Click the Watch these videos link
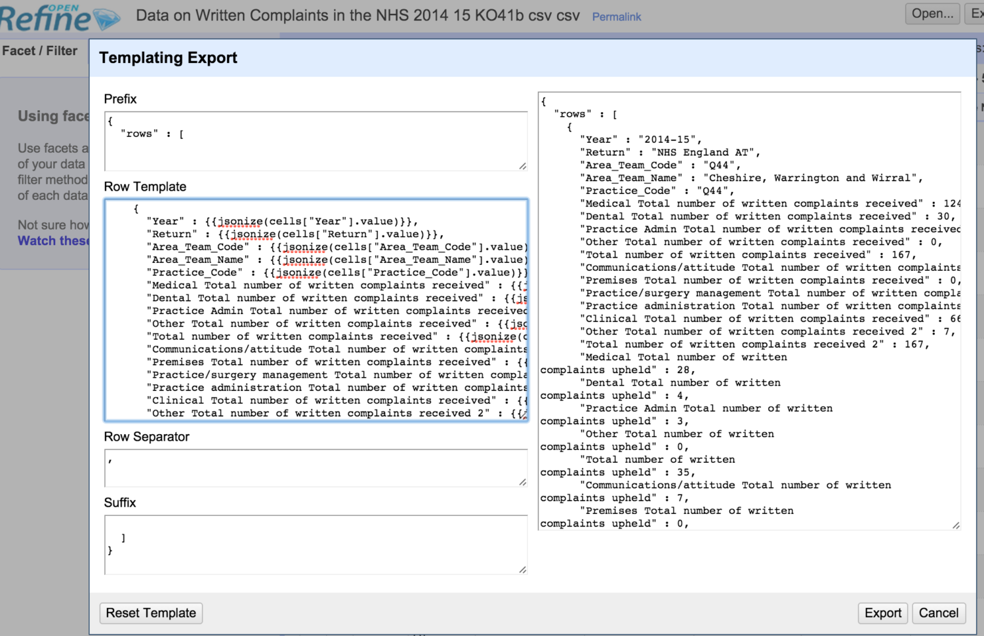The height and width of the screenshot is (636, 984). click(x=54, y=241)
